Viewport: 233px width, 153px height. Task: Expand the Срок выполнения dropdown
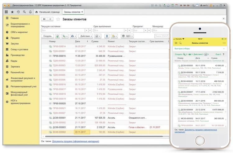point(126,31)
